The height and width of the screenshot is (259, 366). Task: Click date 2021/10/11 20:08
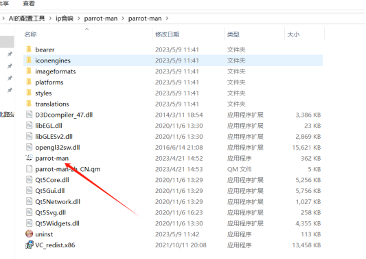coord(181,245)
